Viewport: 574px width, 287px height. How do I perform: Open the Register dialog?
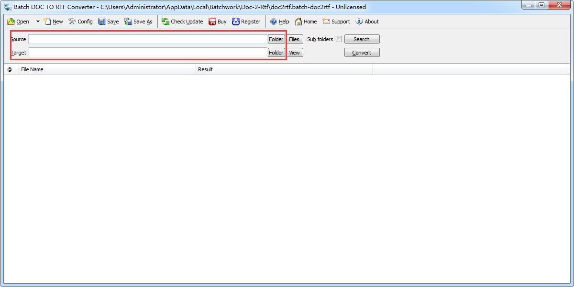[246, 22]
